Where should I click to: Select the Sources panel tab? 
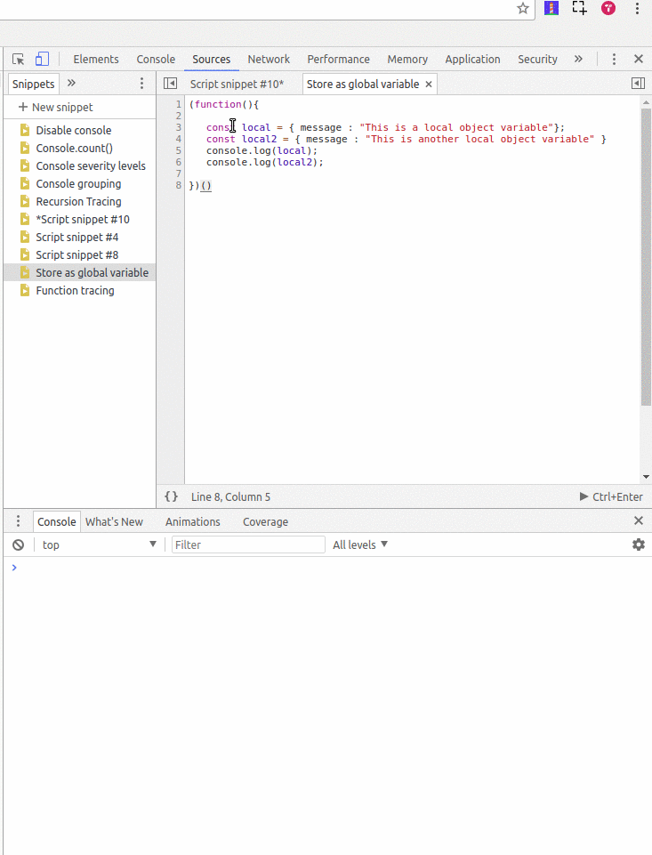click(x=212, y=59)
